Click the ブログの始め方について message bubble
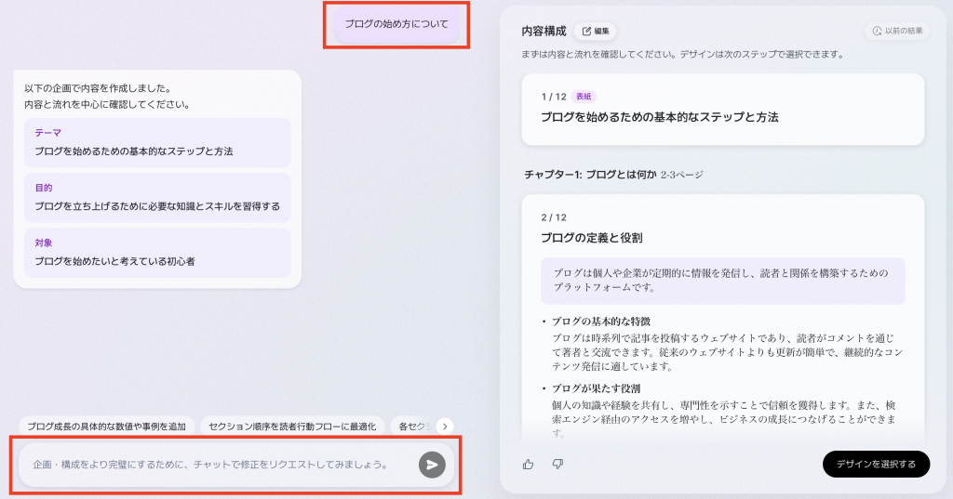This screenshot has height=499, width=953. point(396,24)
